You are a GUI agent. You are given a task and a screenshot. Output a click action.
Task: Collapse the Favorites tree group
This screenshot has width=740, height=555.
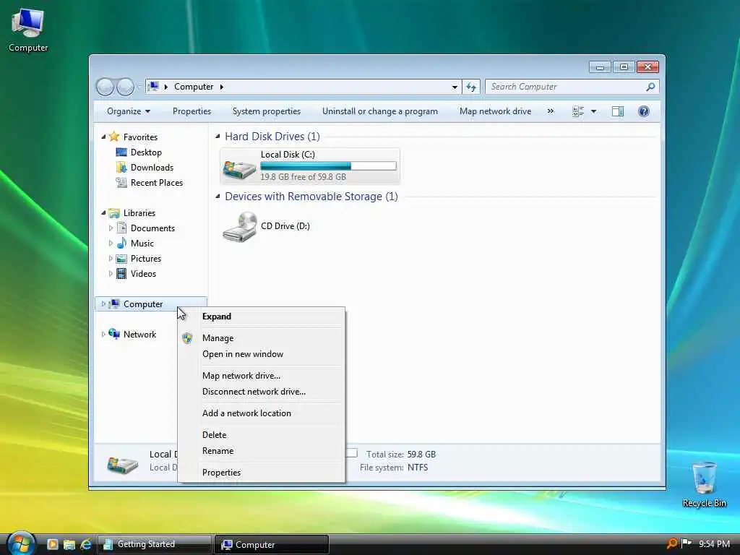point(103,137)
